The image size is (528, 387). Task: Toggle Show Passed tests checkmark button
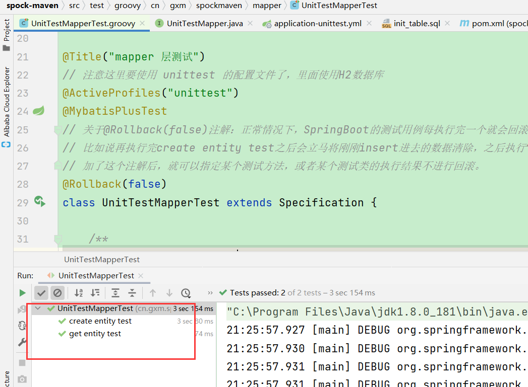(x=41, y=293)
